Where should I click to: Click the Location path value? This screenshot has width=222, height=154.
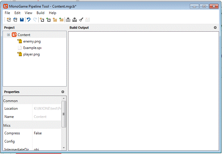47,109
